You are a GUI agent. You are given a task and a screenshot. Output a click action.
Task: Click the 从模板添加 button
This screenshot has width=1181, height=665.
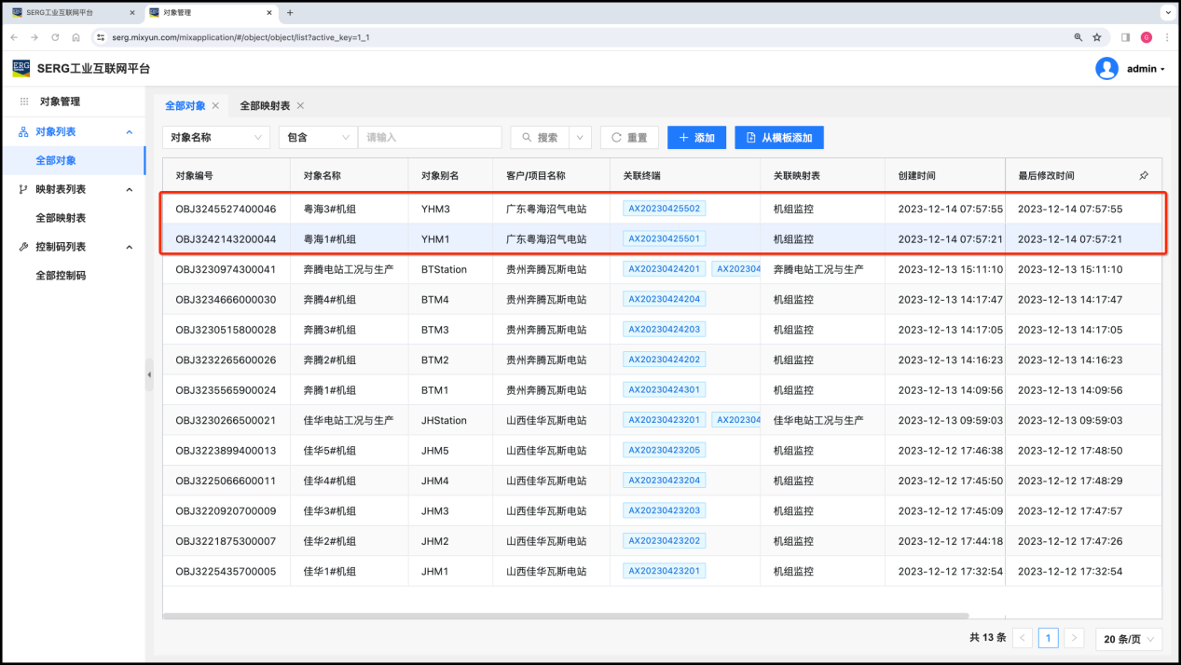[778, 138]
